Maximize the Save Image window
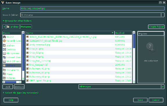This screenshot has width=167, height=106. click(160, 2)
